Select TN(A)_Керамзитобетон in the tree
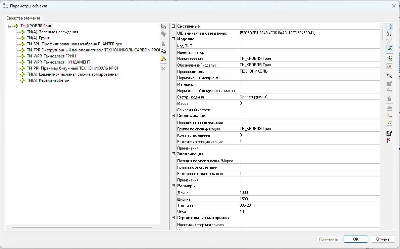Image resolution: width=400 pixels, height=249 pixels. (48, 81)
